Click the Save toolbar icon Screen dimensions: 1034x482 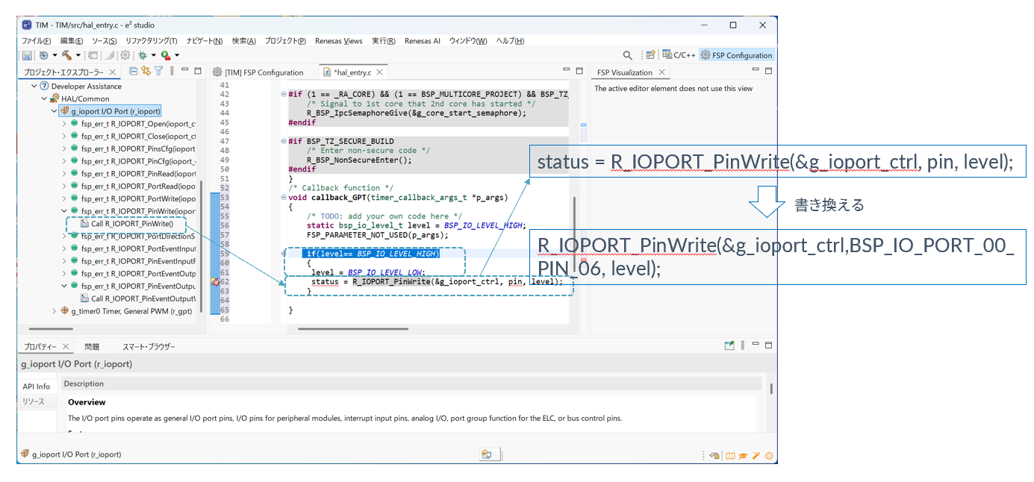tap(27, 55)
